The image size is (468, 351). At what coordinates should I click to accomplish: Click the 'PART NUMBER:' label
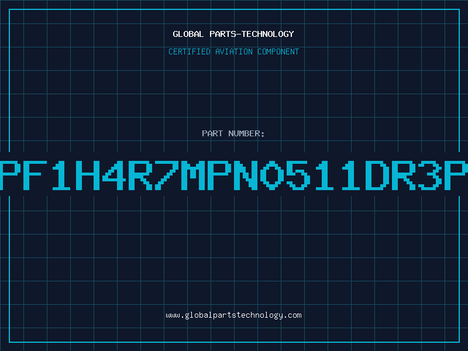pyautogui.click(x=233, y=133)
